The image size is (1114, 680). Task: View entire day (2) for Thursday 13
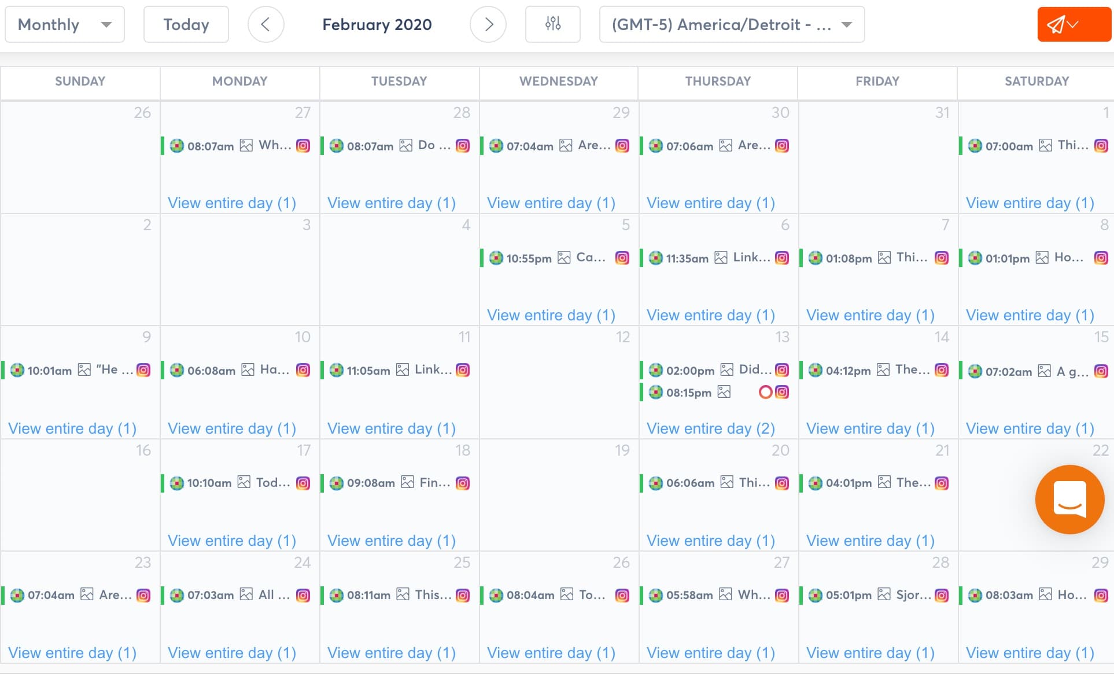(711, 428)
